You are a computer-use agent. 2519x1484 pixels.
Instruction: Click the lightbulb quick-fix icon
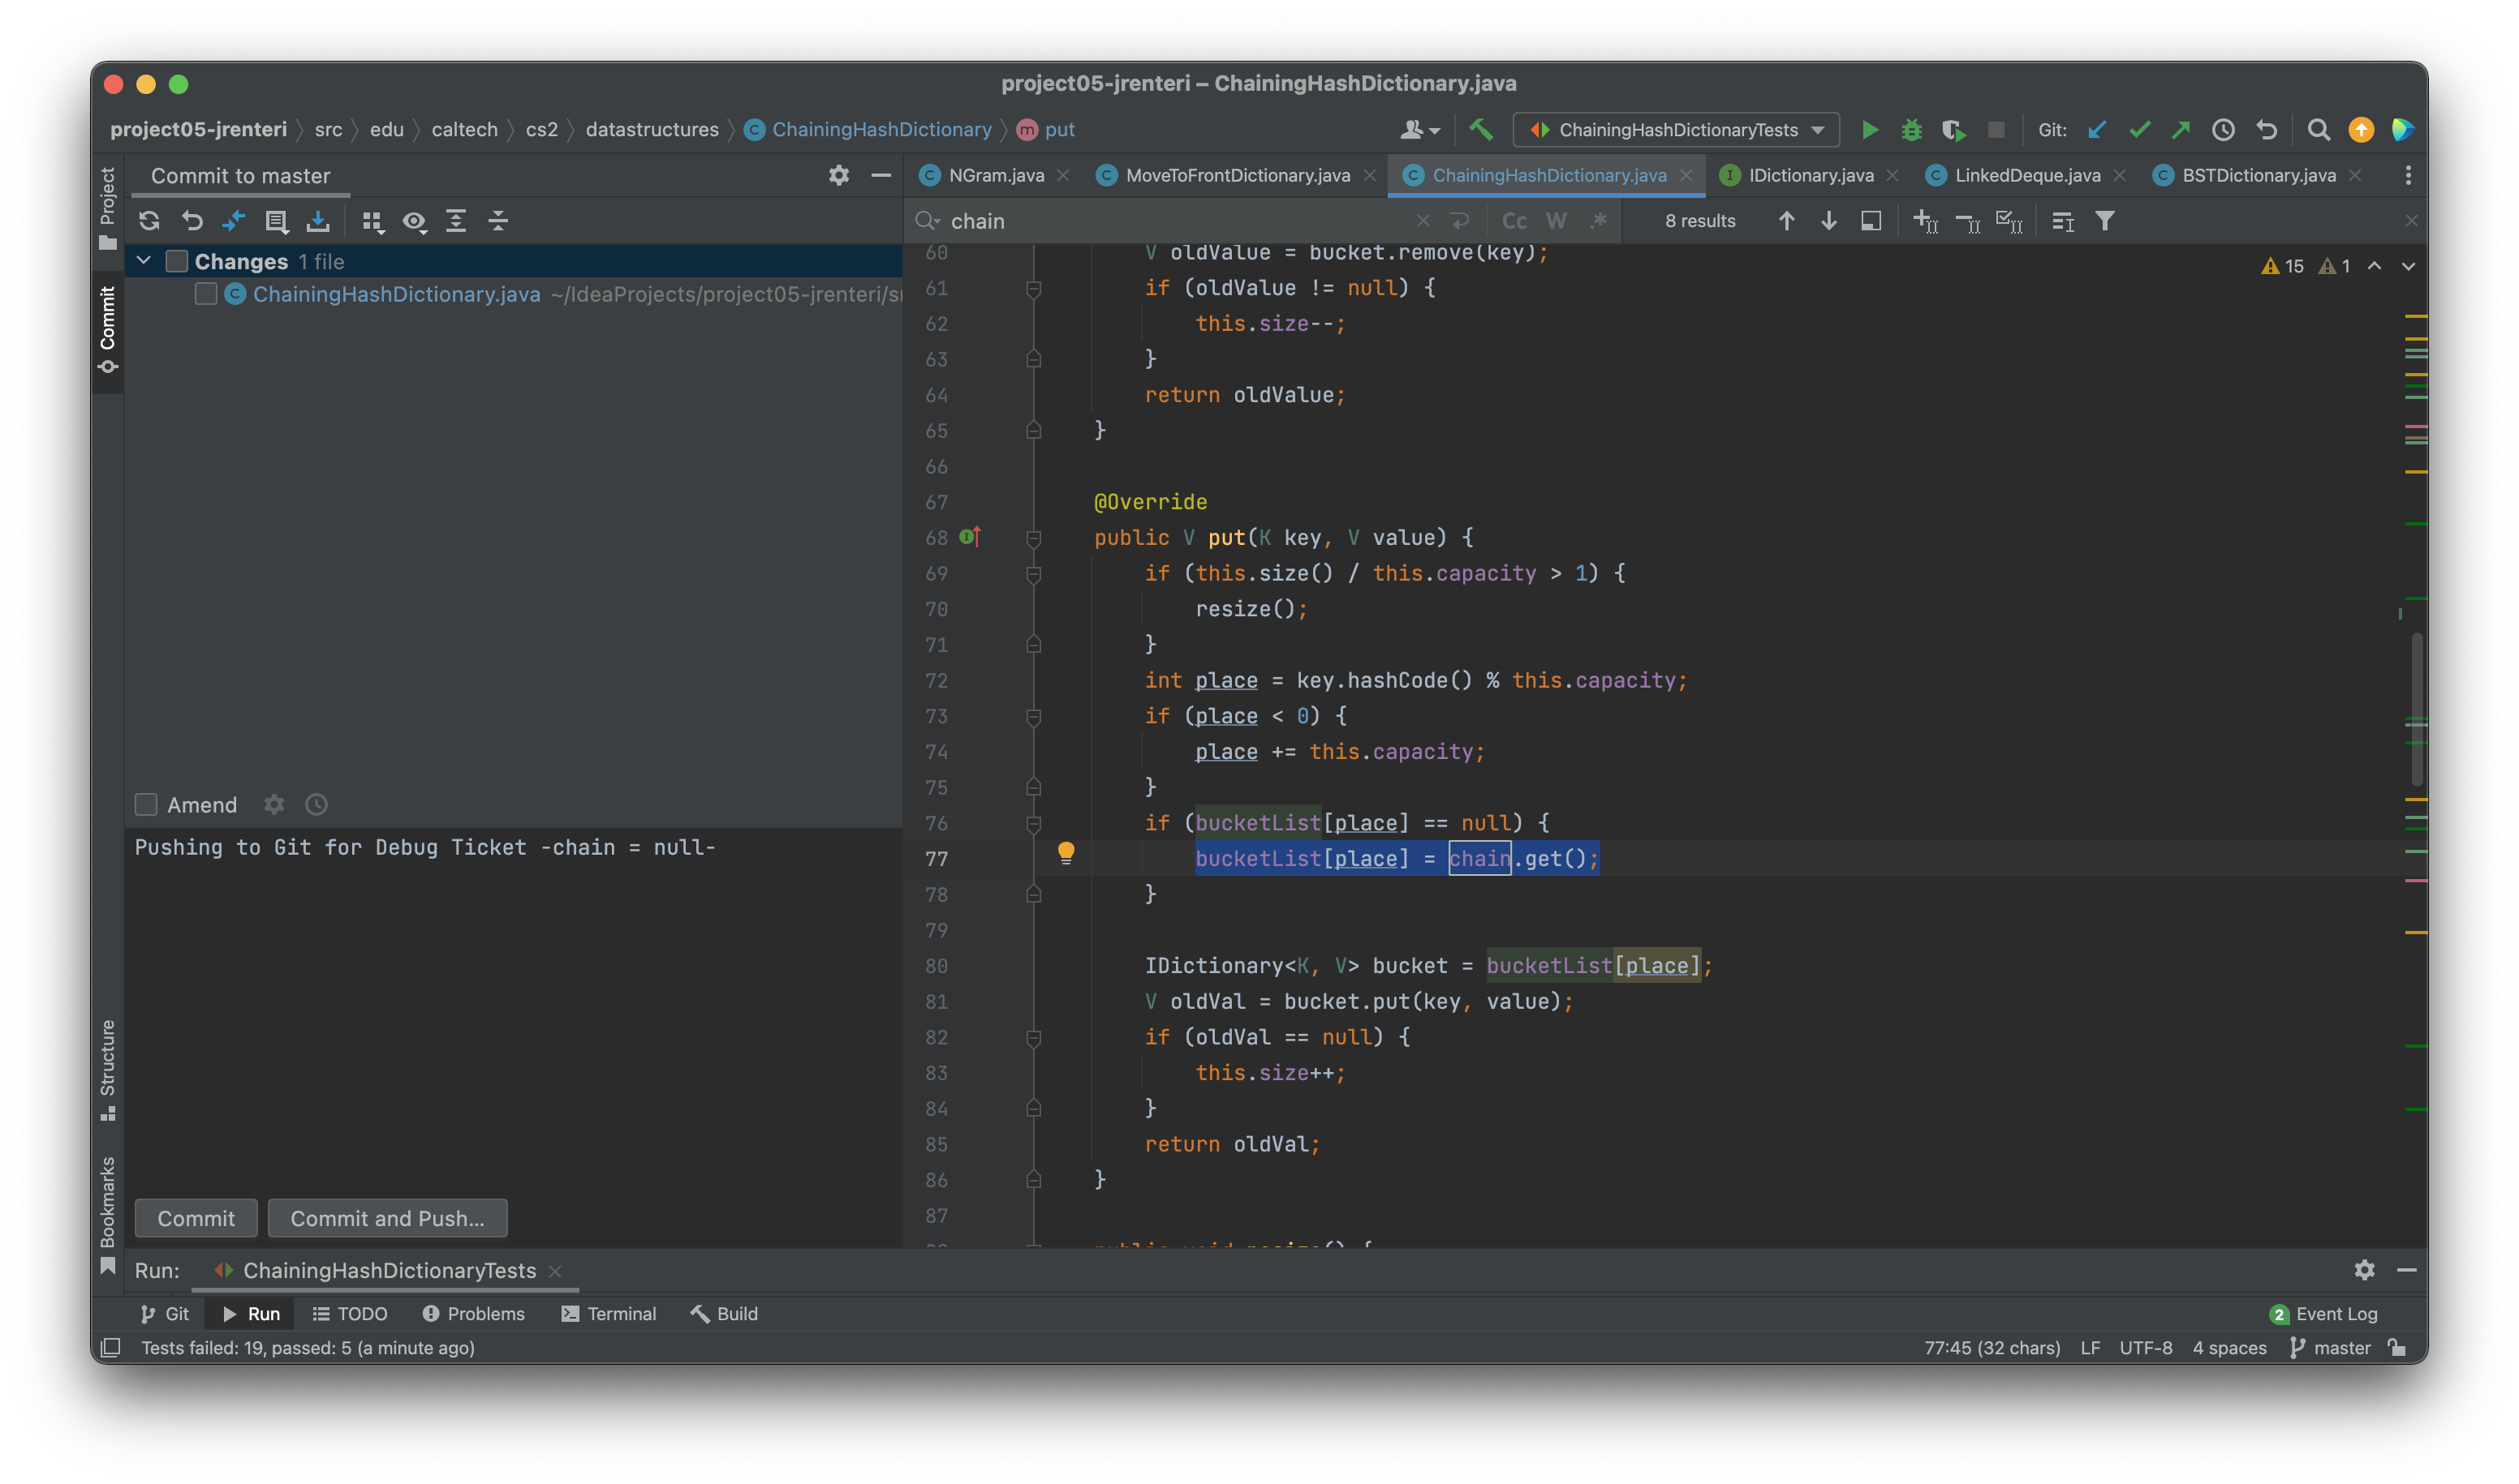point(1066,852)
